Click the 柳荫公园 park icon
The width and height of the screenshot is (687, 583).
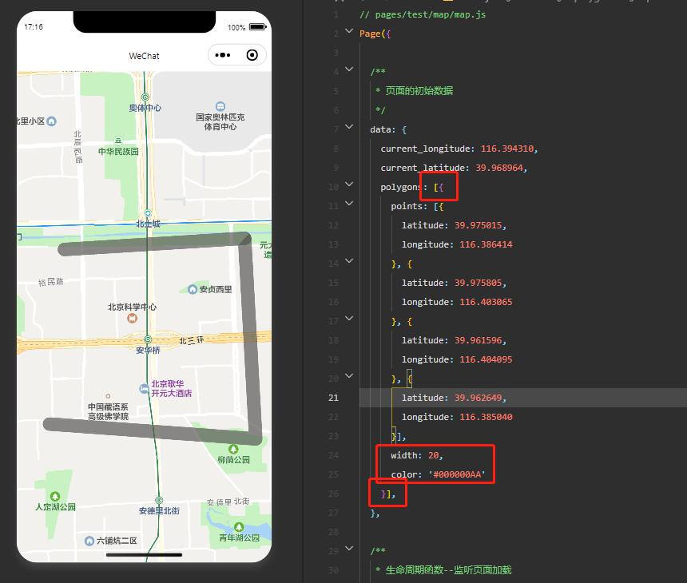tap(233, 449)
